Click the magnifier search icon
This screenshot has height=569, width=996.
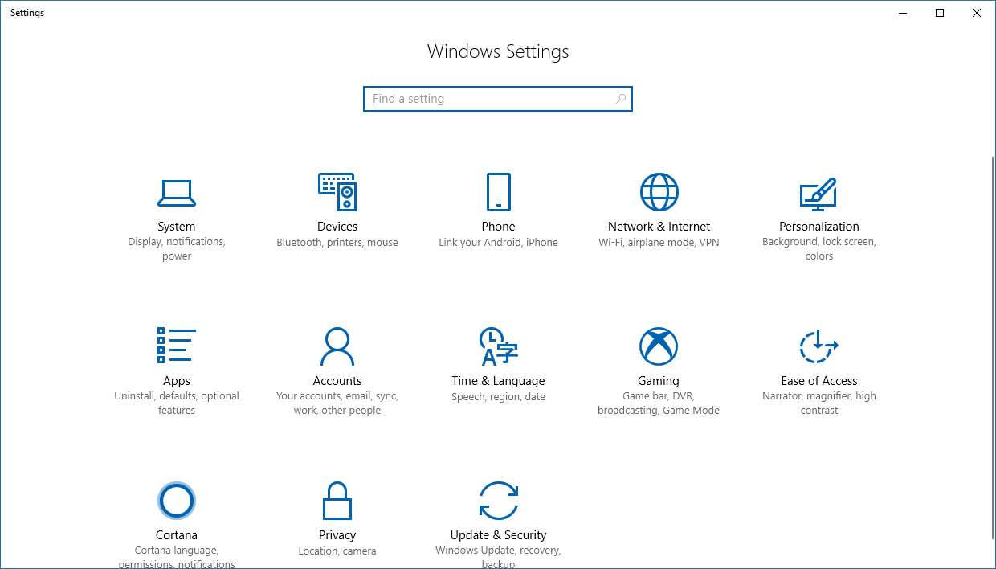(620, 99)
